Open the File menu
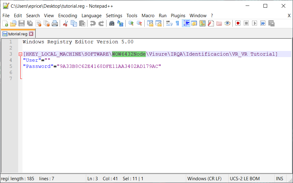This screenshot has height=183, width=293. coord(6,16)
